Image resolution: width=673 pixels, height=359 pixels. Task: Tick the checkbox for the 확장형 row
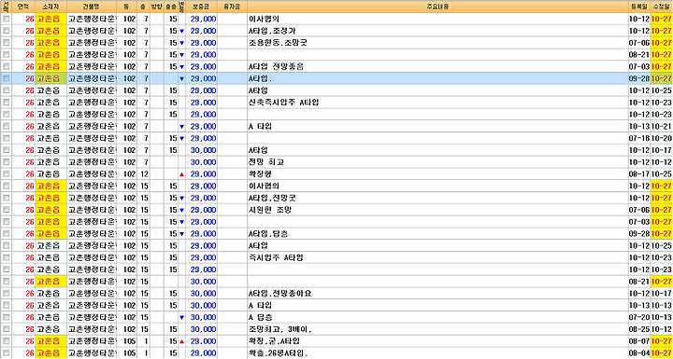pos(6,174)
